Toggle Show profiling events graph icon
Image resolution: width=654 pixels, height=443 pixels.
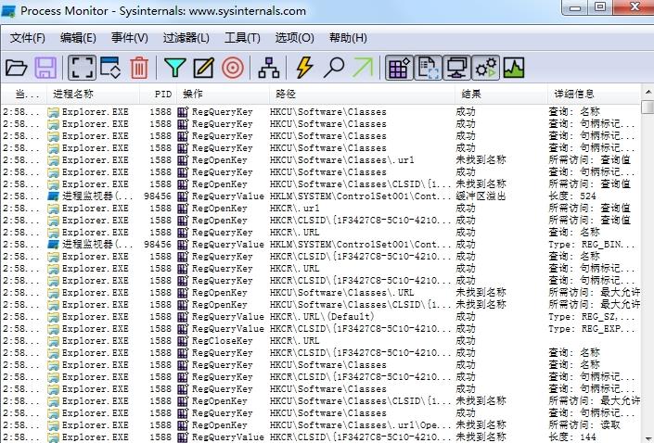[x=514, y=68]
